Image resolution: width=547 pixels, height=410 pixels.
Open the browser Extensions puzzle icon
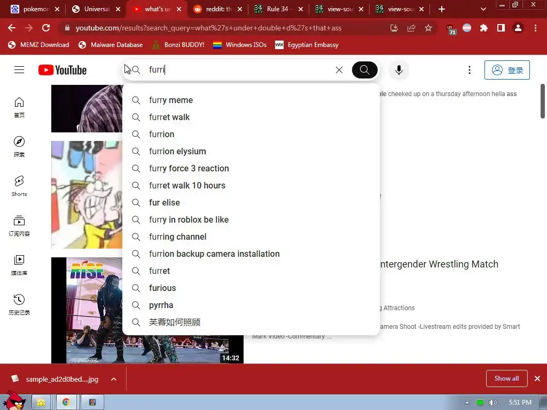pos(483,28)
